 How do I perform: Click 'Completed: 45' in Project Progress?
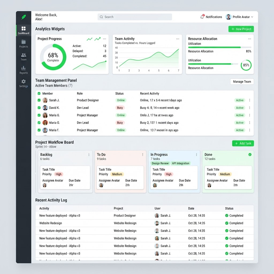pos(89,56)
